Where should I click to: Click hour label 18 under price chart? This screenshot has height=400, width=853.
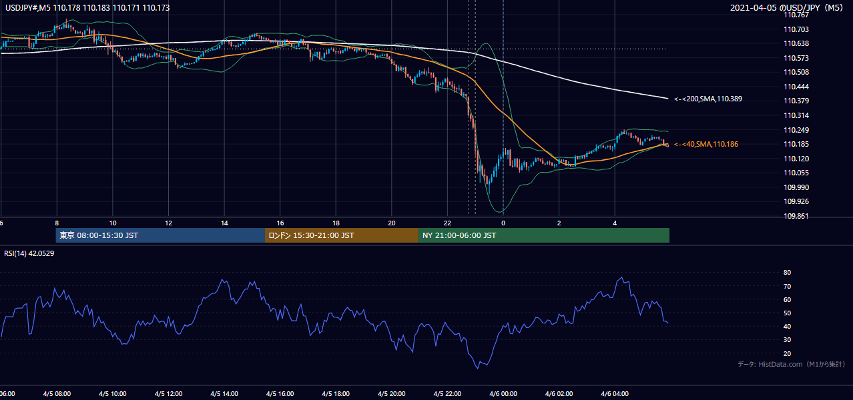coord(336,223)
